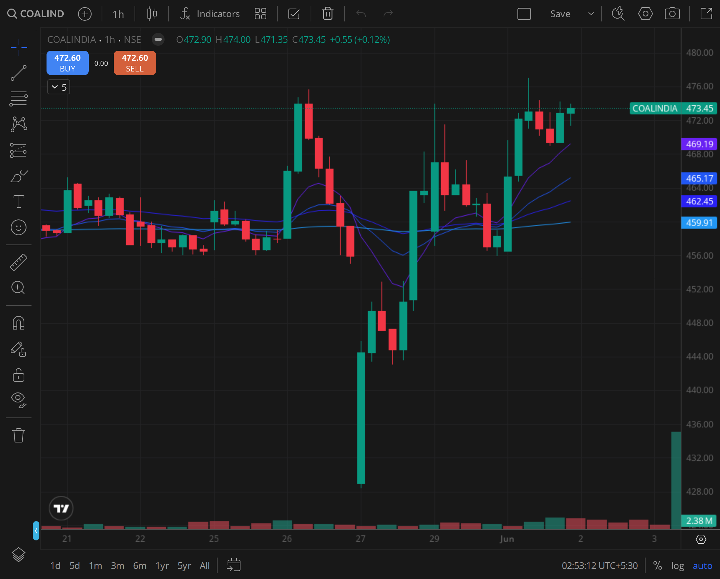Screen dimensions: 720x579
Task: Collapse the indicator legend showing 5
Action: [x=59, y=87]
